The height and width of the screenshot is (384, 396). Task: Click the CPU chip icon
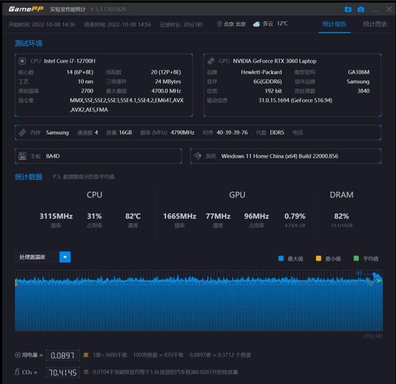click(x=22, y=61)
